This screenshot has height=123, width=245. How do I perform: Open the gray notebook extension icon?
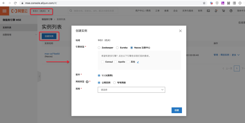pyautogui.click(x=234, y=3)
